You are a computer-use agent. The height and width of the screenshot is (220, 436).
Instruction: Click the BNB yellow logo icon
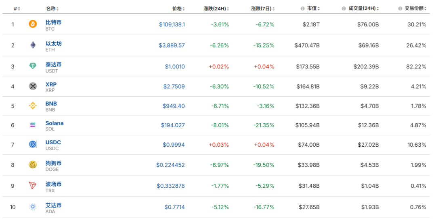tap(33, 106)
